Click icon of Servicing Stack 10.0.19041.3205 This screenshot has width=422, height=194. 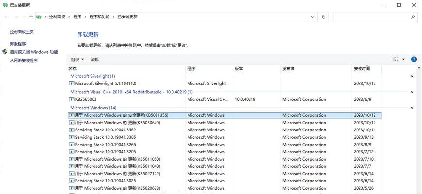point(72,152)
